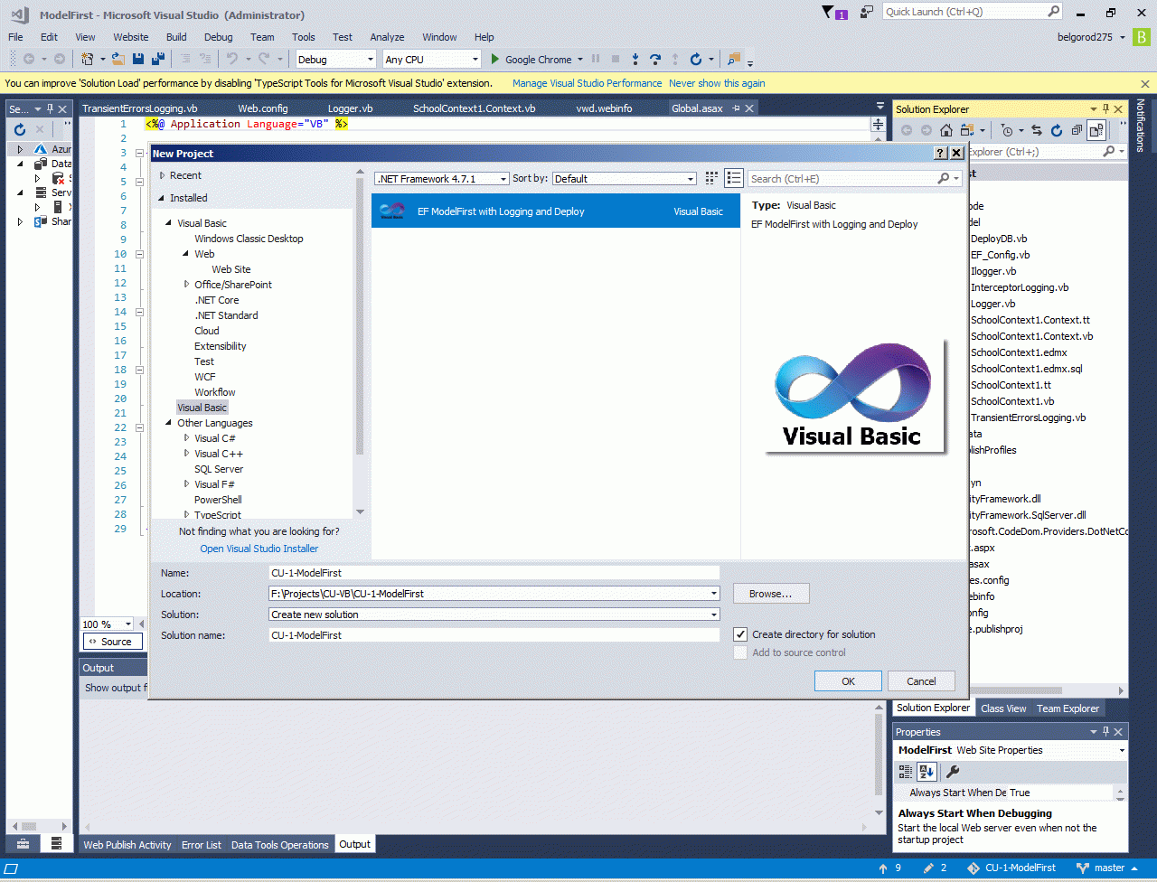
Task: Select Web Site under Web node
Action: pyautogui.click(x=231, y=269)
